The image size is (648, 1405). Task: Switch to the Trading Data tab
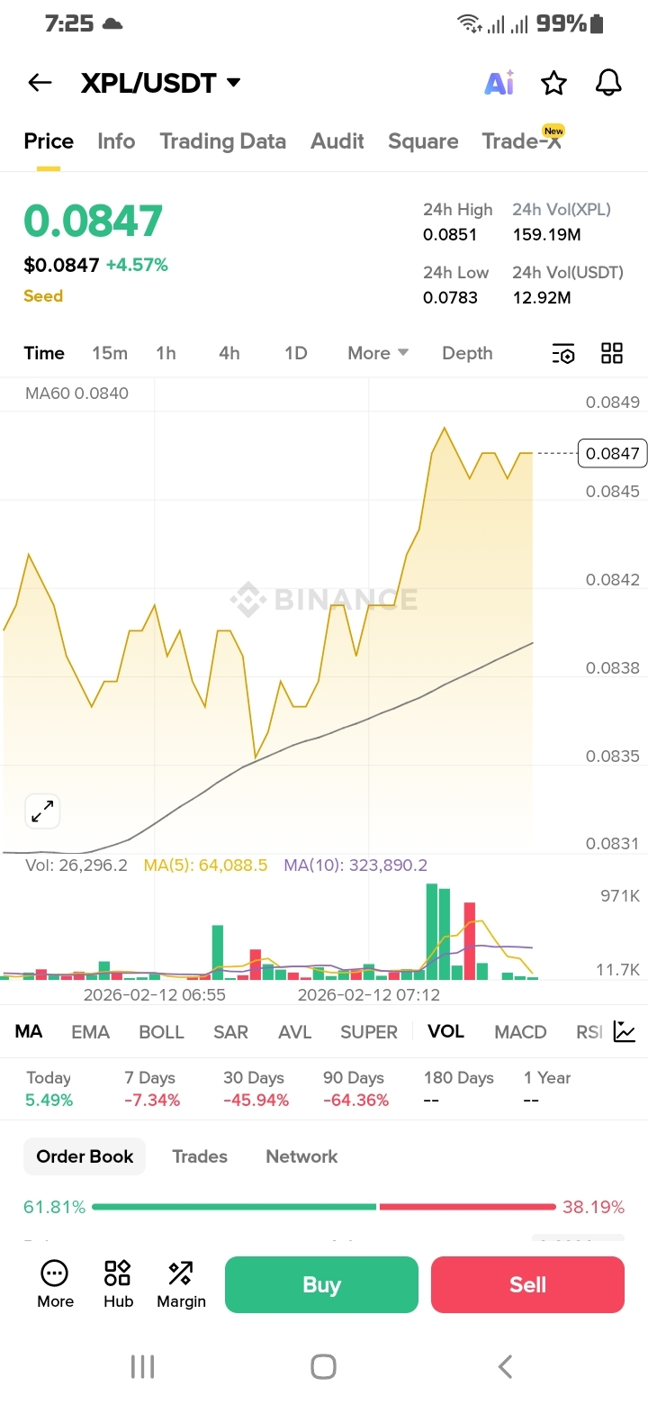coord(223,141)
